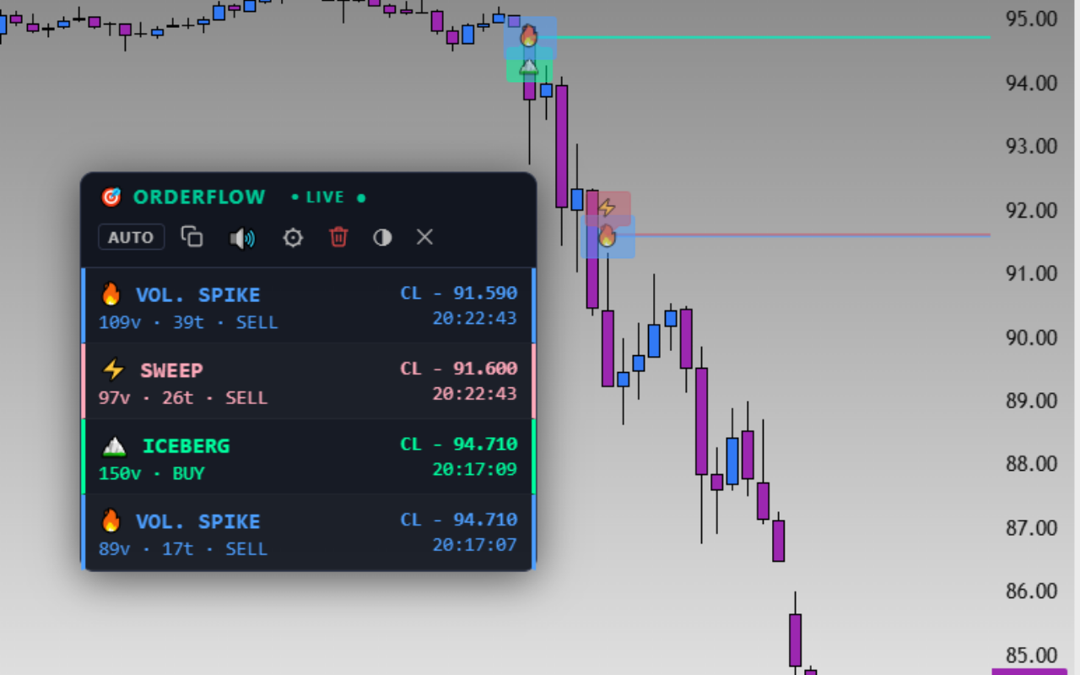Select VOL. SPIKE alert at 91.590
Screen dimensions: 1080x675
click(x=309, y=305)
